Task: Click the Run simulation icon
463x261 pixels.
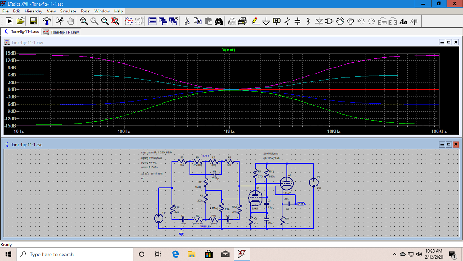Action: [x=9, y=21]
